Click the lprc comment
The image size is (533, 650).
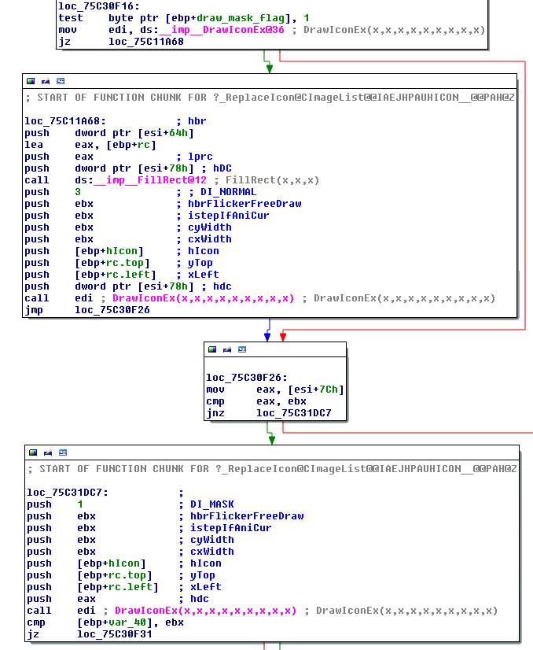click(x=200, y=157)
